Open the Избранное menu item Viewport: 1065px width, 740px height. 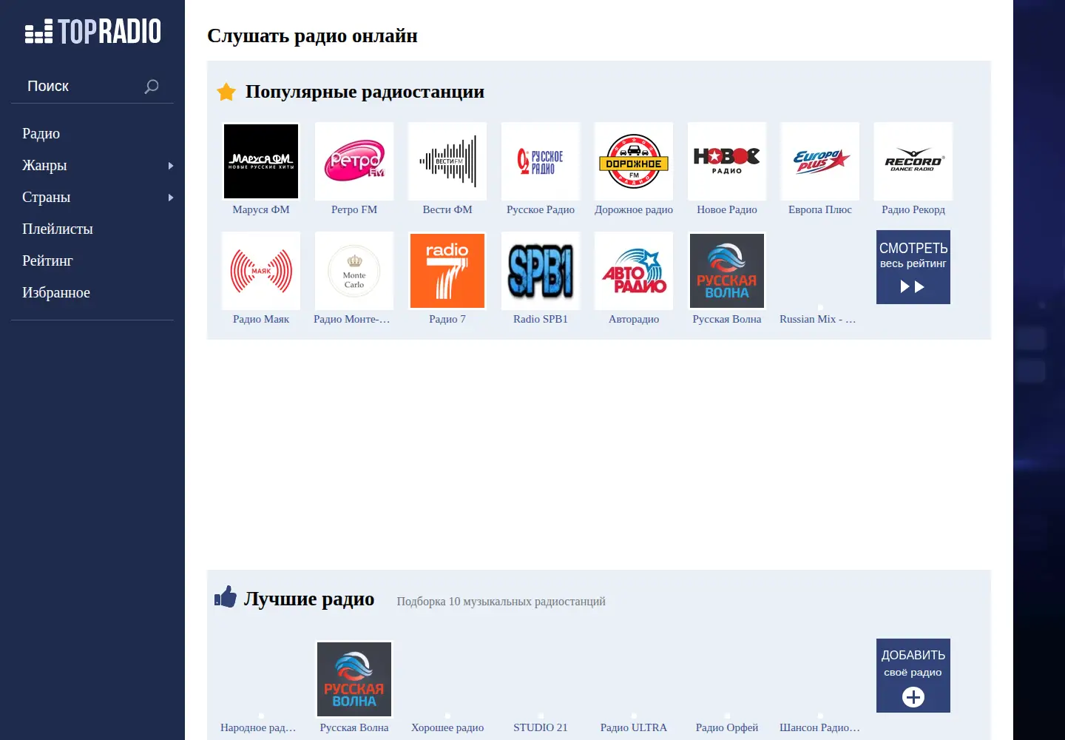coord(56,293)
